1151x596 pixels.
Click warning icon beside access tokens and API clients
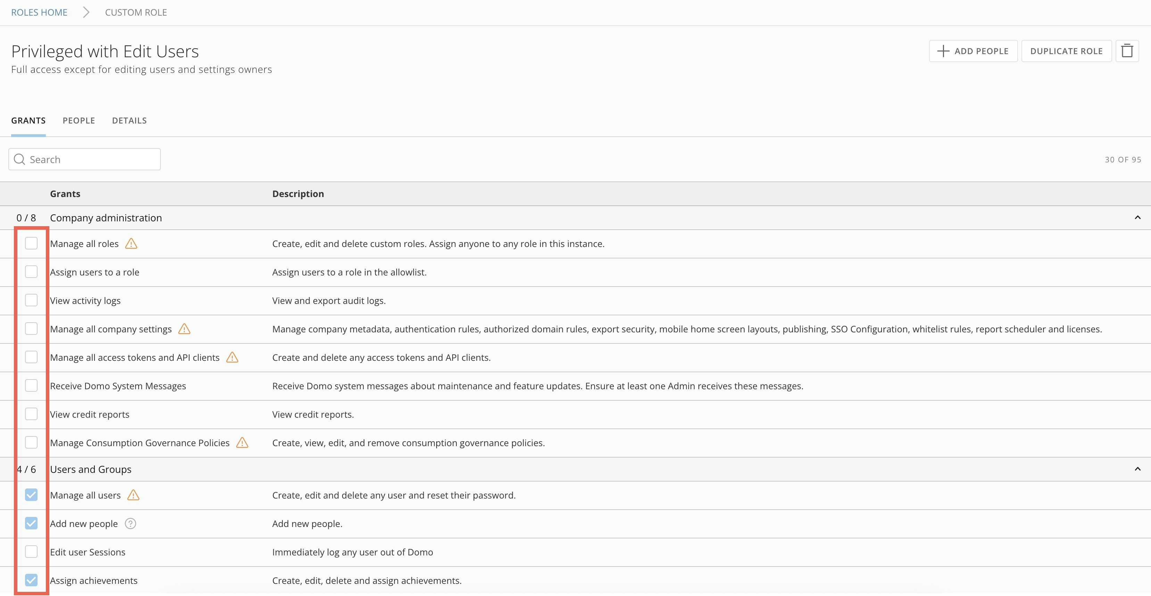(232, 358)
